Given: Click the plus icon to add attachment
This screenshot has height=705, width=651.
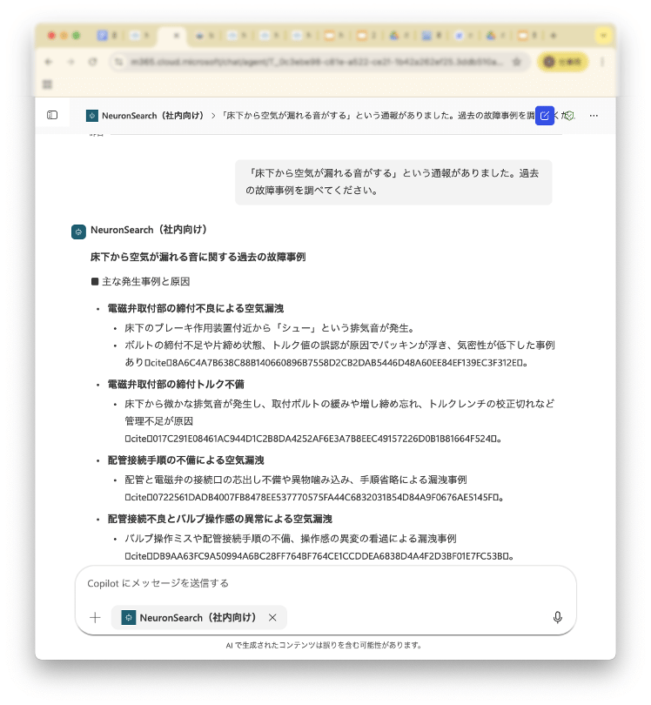Looking at the screenshot, I should (95, 617).
